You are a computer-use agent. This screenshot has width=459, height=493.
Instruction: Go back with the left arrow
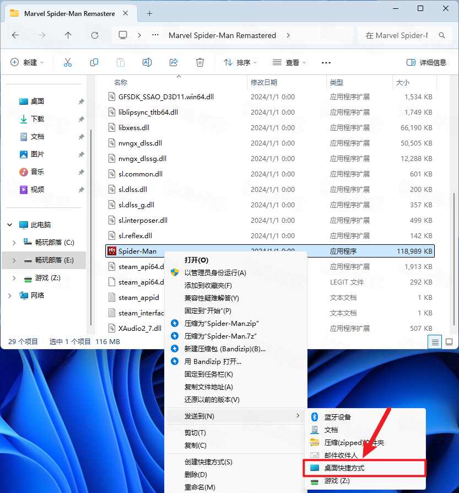pyautogui.click(x=15, y=35)
